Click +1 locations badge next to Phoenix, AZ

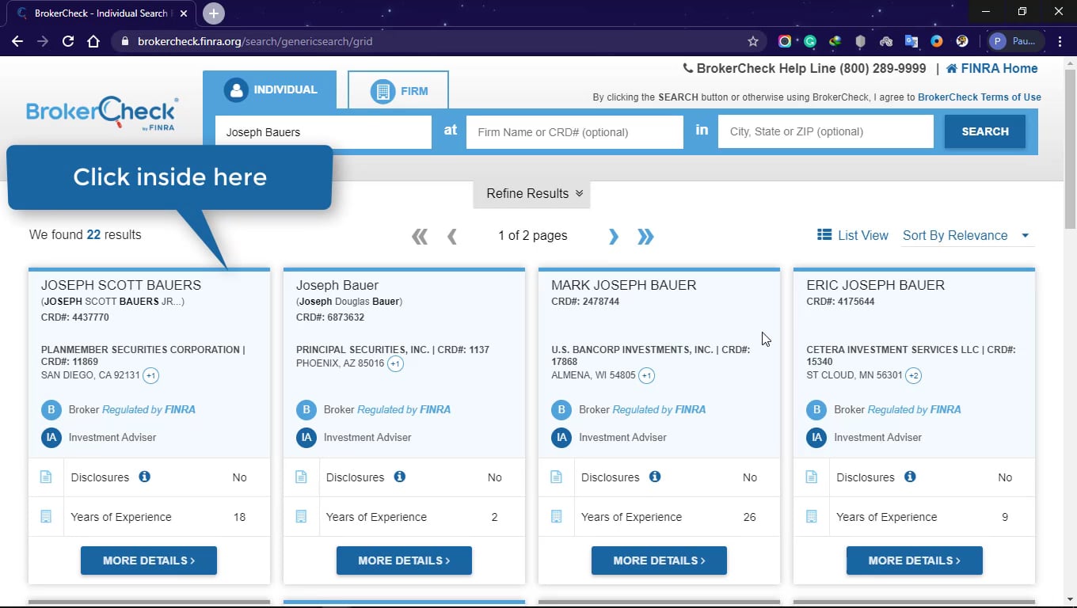click(395, 364)
